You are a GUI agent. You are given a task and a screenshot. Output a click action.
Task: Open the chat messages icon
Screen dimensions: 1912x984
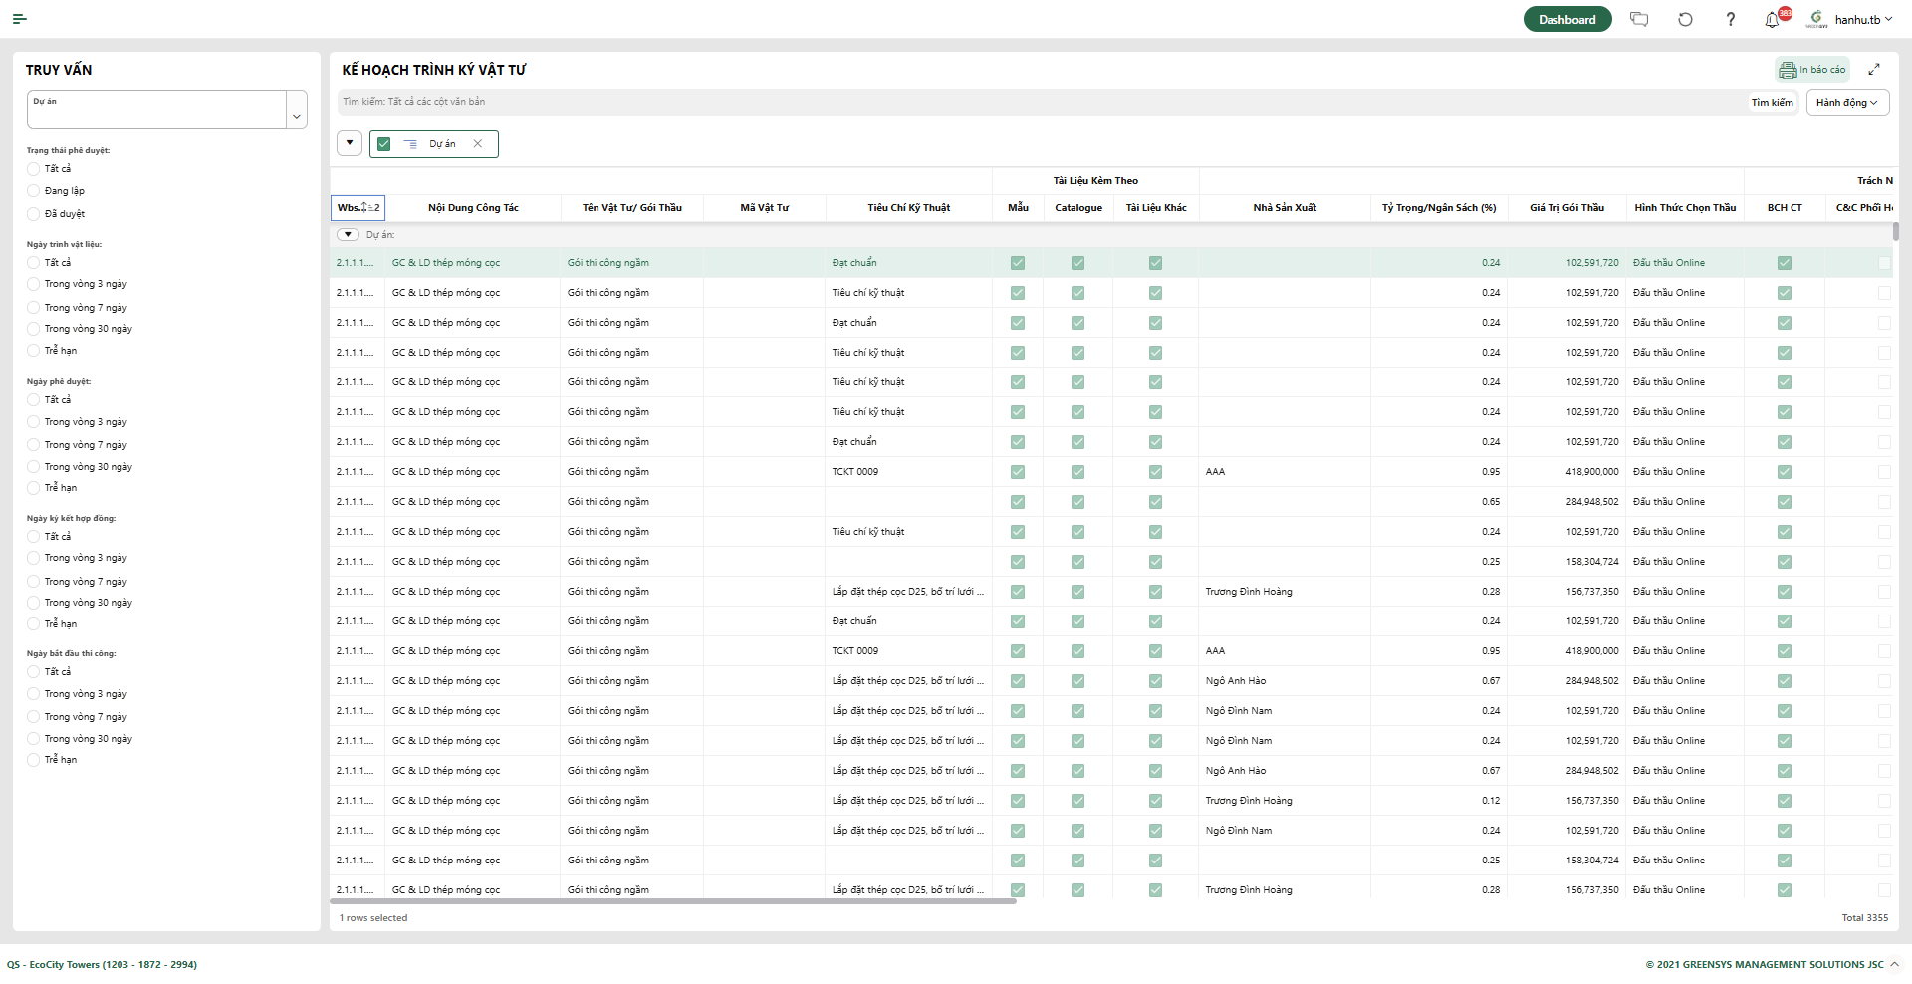point(1639,19)
